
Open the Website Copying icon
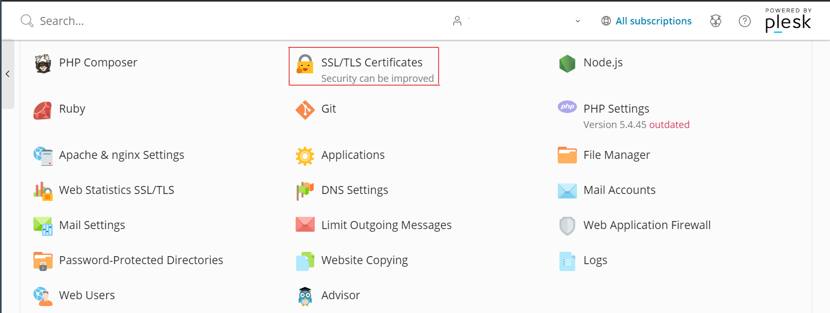coord(305,261)
